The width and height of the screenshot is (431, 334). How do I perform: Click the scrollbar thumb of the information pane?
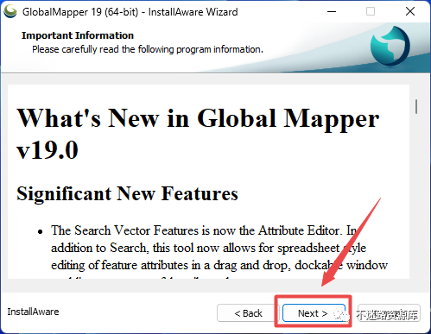(416, 106)
